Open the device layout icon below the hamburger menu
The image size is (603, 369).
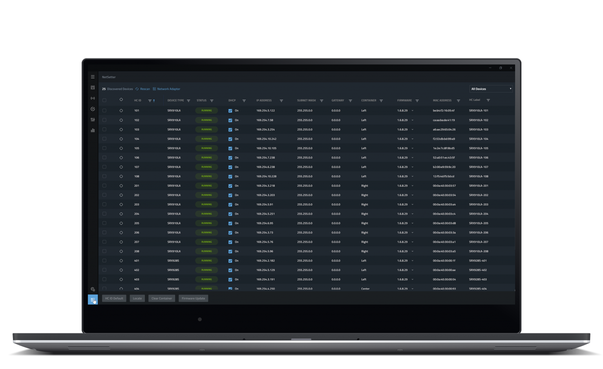(93, 87)
